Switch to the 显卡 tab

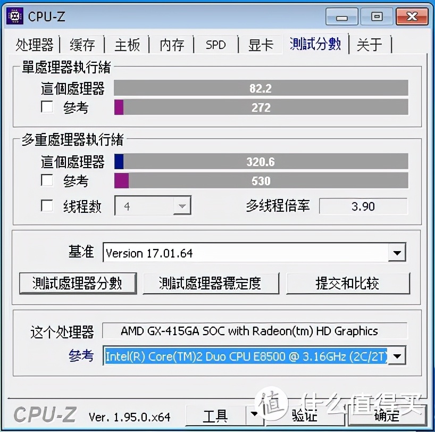click(x=261, y=45)
